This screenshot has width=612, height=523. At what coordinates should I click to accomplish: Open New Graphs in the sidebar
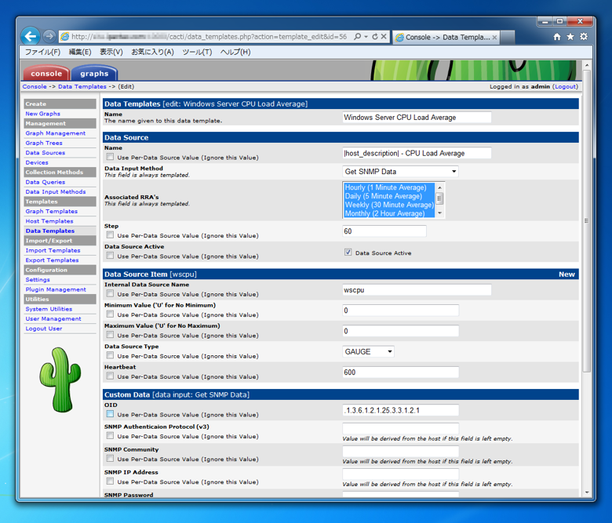[42, 114]
